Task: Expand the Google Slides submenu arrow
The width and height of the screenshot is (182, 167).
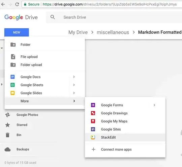Action: point(74,93)
